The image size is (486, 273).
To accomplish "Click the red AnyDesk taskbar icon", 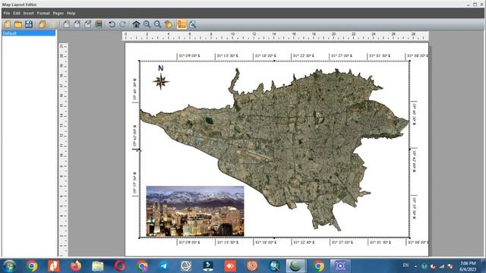I will coord(230,266).
